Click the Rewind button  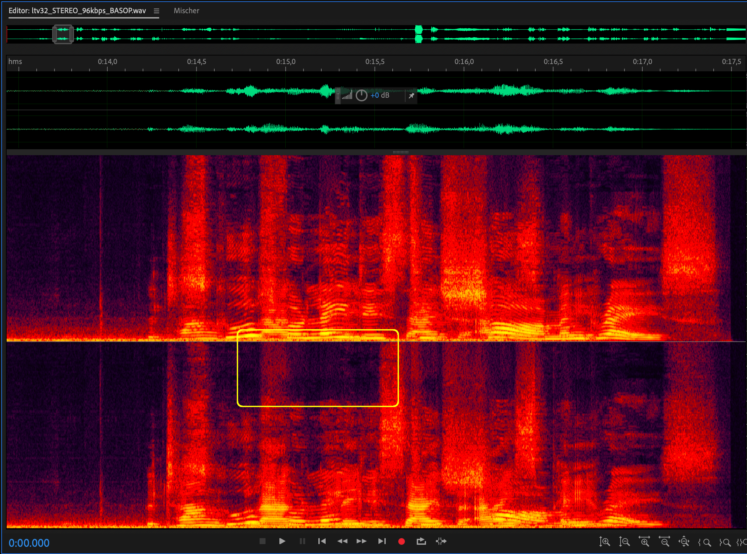pos(342,541)
